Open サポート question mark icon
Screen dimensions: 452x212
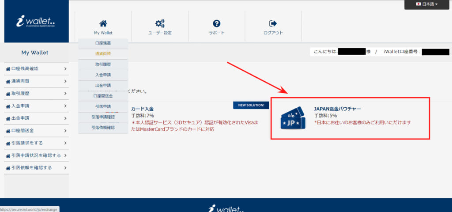[x=216, y=23]
